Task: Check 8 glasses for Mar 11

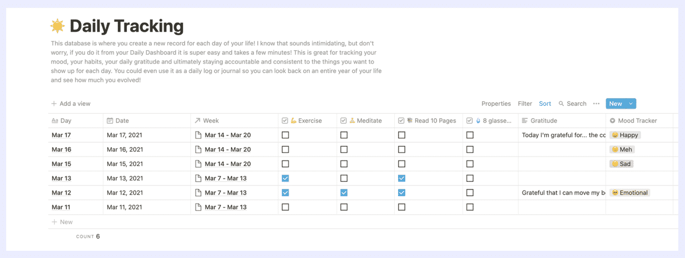Action: tap(470, 207)
